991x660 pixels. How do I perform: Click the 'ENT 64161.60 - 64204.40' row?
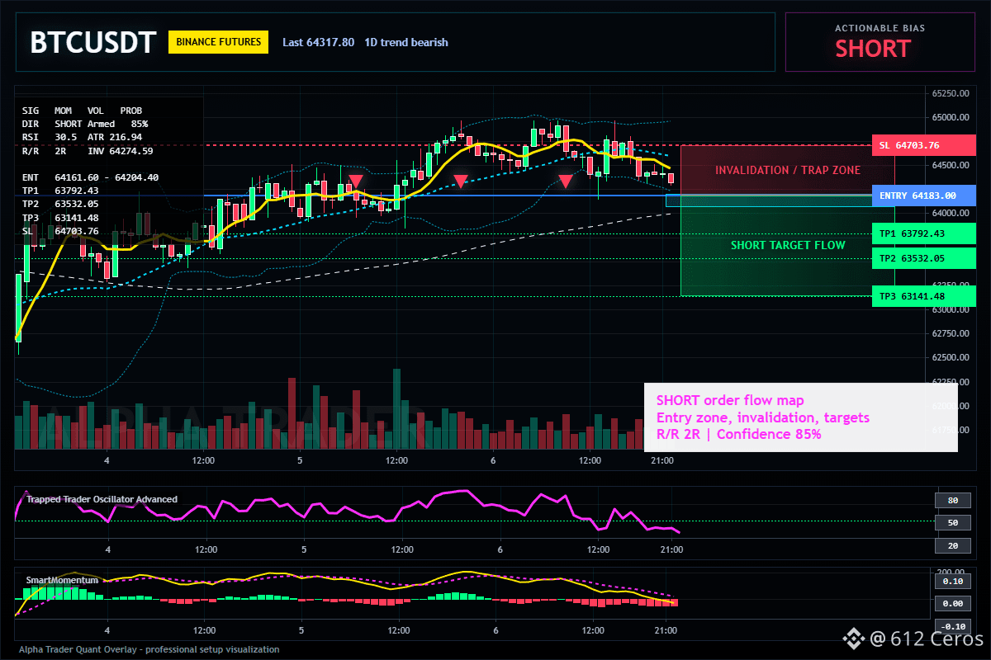click(90, 177)
